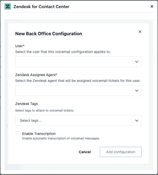Click inside the Zendesk Assignee Agent field

click(x=73, y=91)
